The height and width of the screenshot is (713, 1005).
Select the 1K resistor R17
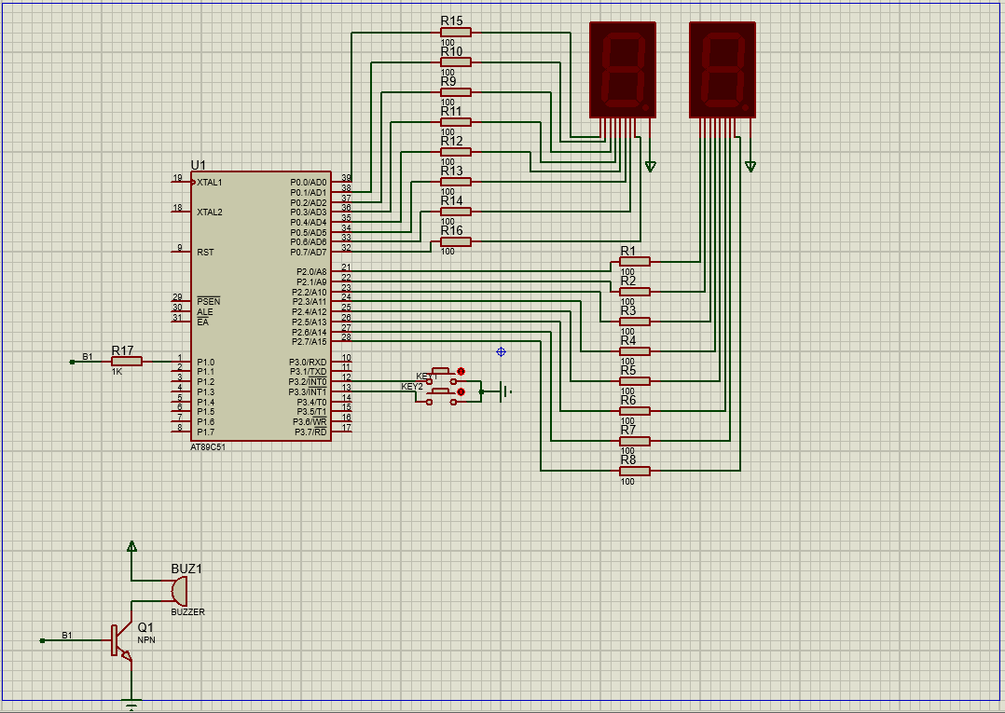coord(127,362)
